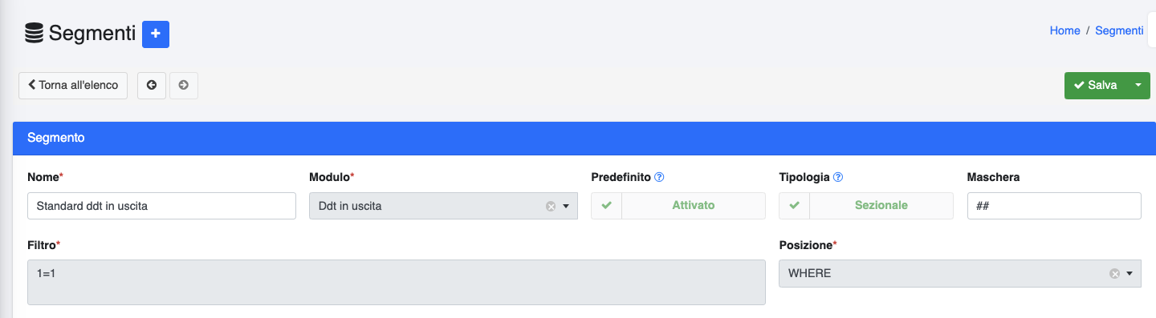Open the Posizione dropdown showing WHERE
Viewport: 1156px width, 318px height.
click(960, 273)
